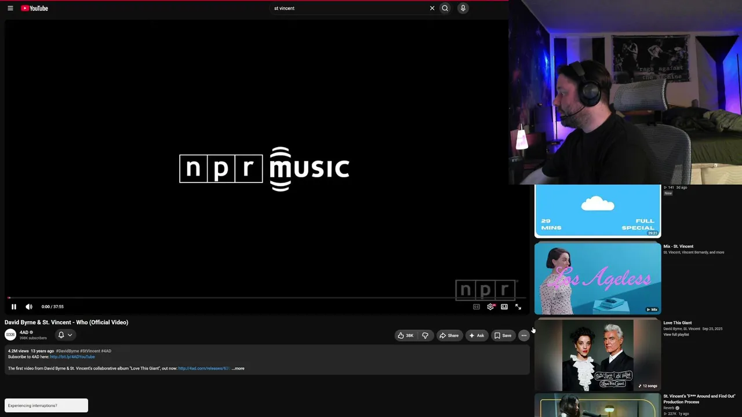
Task: Click the 'New' badge on the top recommendation
Action: click(668, 193)
